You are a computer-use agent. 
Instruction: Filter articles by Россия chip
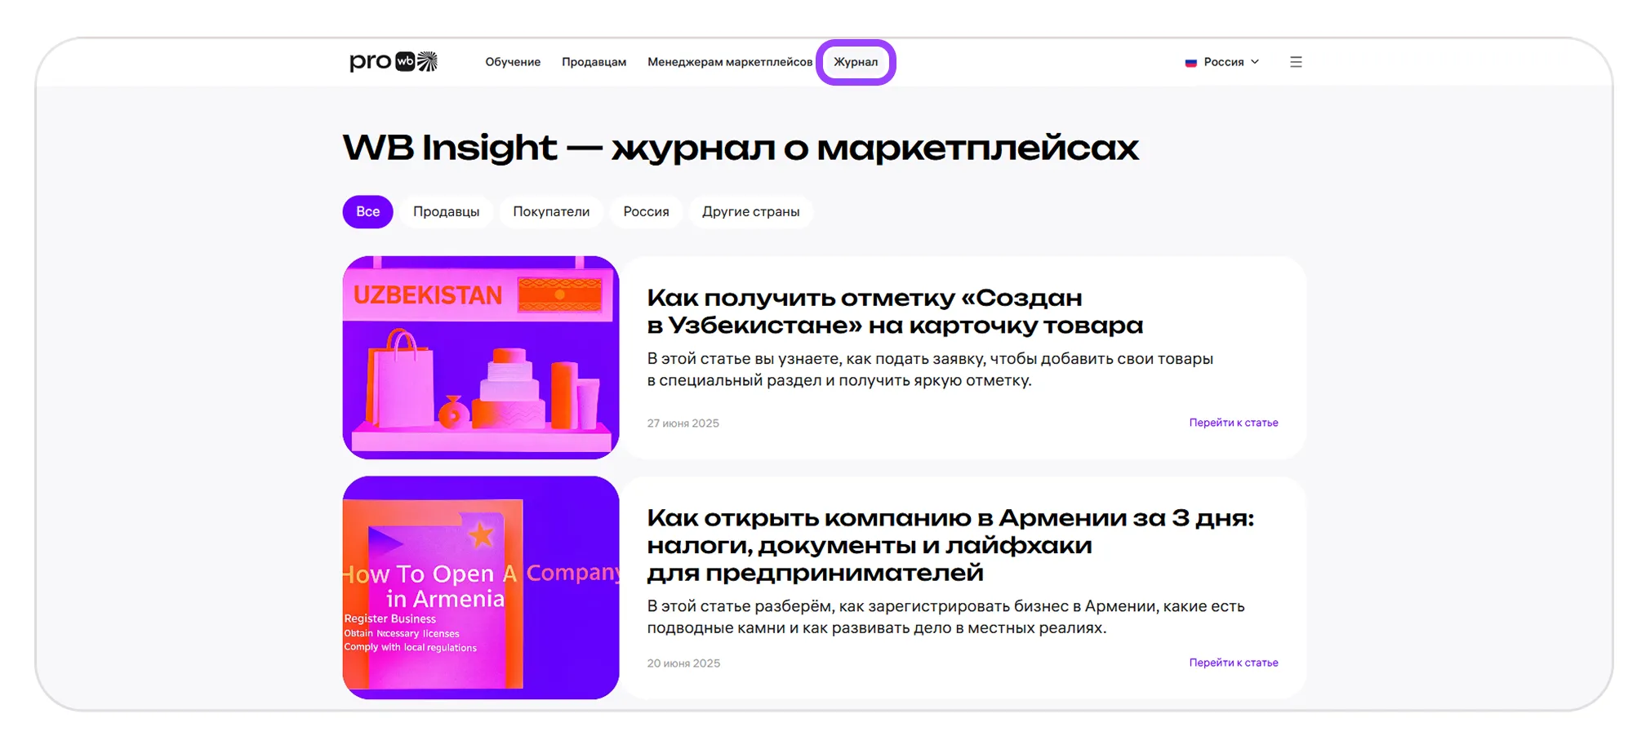(646, 211)
